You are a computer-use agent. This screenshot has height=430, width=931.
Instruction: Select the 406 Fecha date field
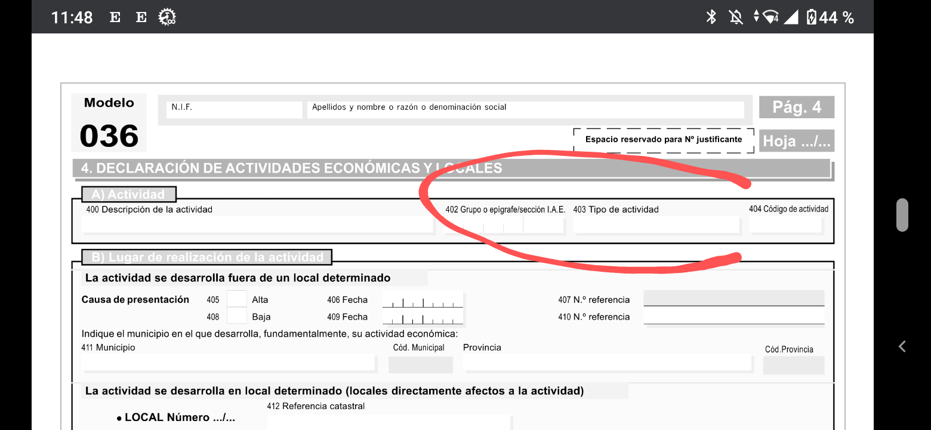coord(423,300)
